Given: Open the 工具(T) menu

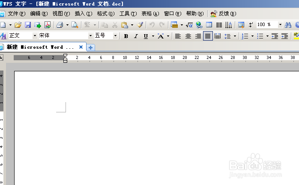Looking at the screenshot, I should click(128, 14).
